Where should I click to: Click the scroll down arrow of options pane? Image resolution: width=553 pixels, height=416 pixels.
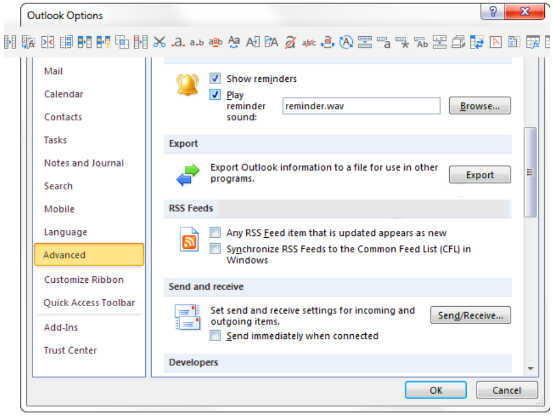[530, 369]
